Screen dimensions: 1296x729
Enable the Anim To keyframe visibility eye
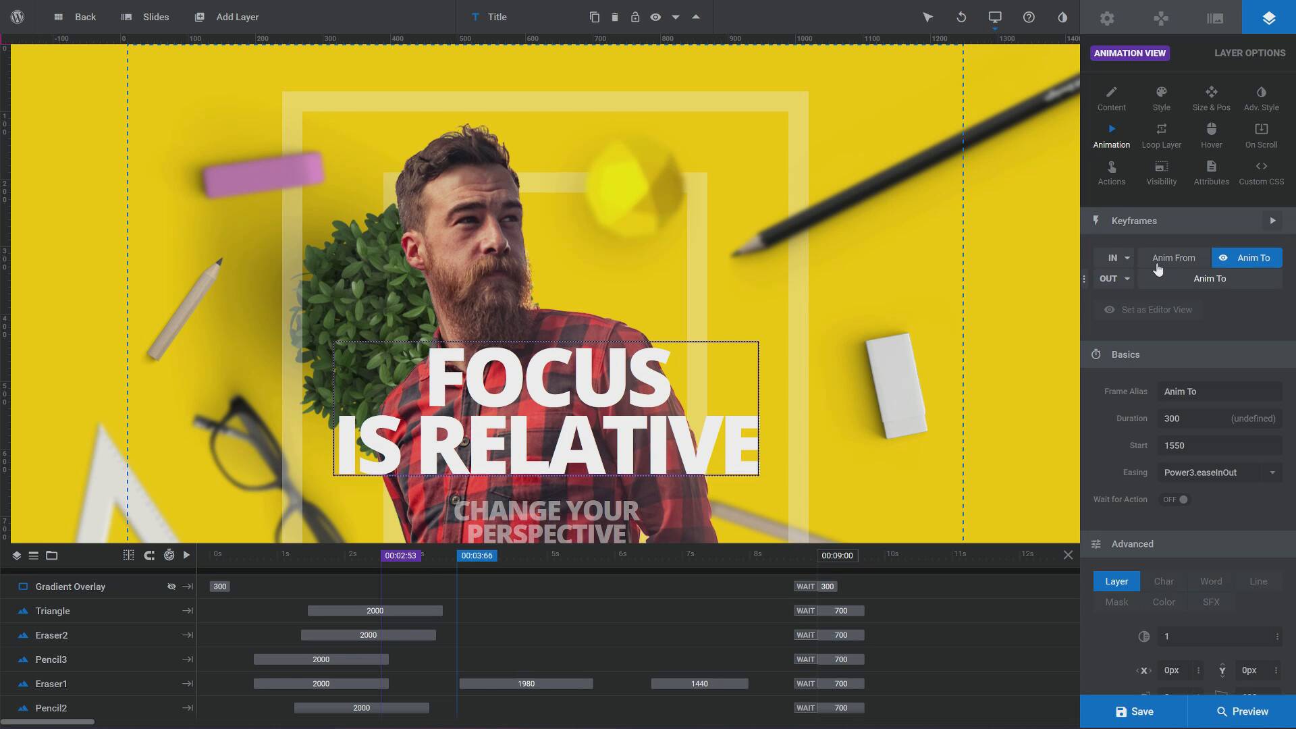pyautogui.click(x=1224, y=258)
